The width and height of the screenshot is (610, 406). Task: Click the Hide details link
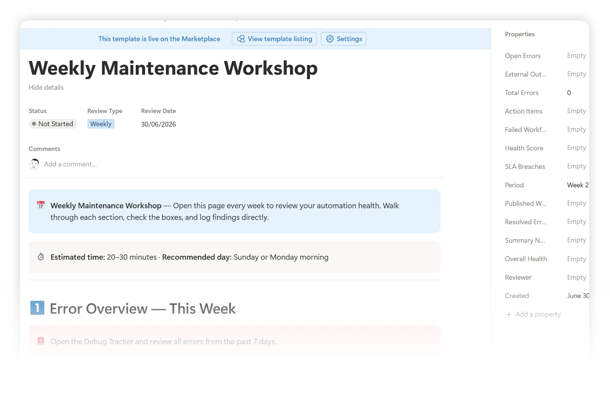[46, 88]
